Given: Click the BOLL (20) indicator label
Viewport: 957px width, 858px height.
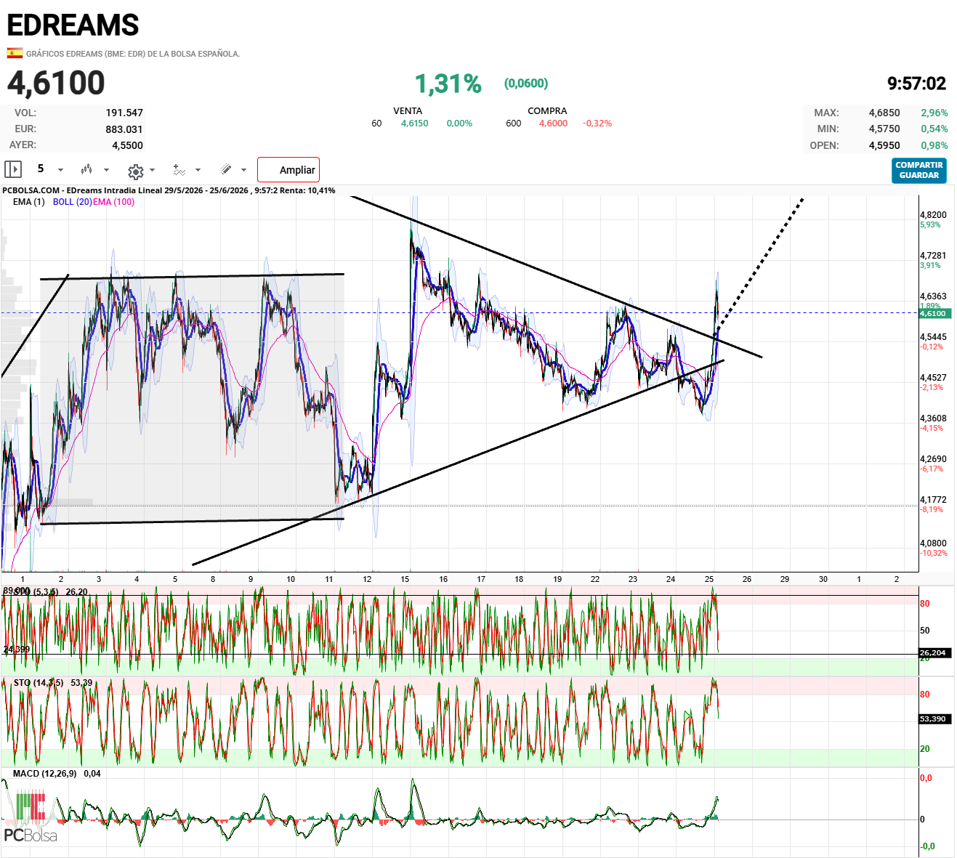Looking at the screenshot, I should (72, 202).
